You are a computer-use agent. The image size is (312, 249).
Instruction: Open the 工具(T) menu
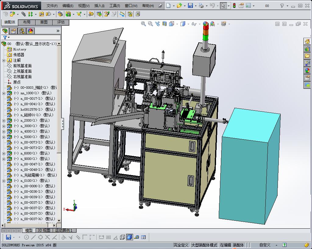115,6
